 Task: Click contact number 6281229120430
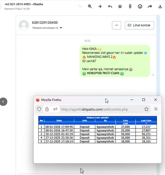45,22
